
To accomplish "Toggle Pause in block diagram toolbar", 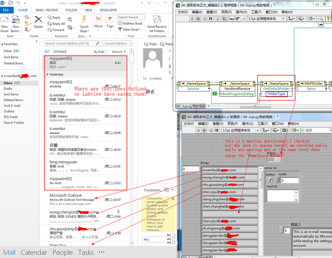I will coord(211,19).
